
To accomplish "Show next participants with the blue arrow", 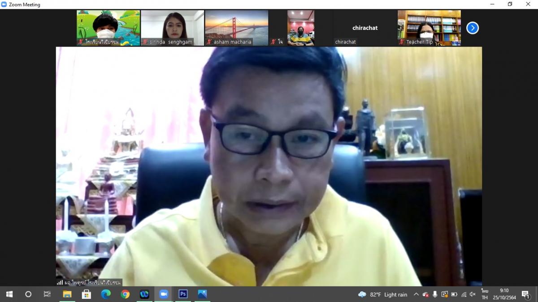I will pyautogui.click(x=472, y=28).
